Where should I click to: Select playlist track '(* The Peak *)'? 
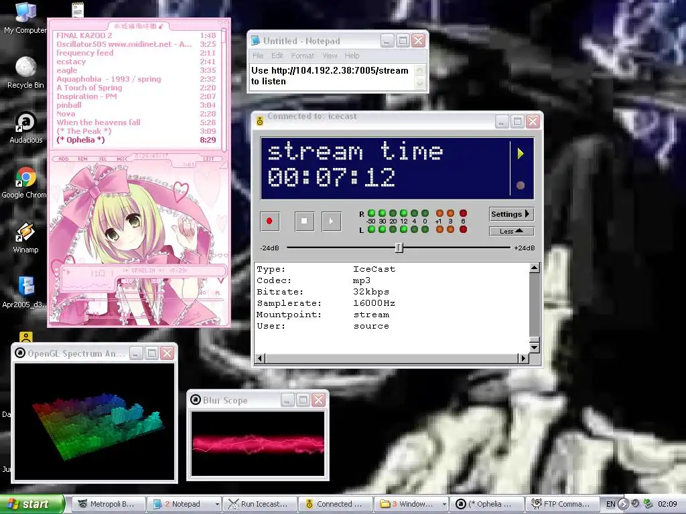point(135,131)
